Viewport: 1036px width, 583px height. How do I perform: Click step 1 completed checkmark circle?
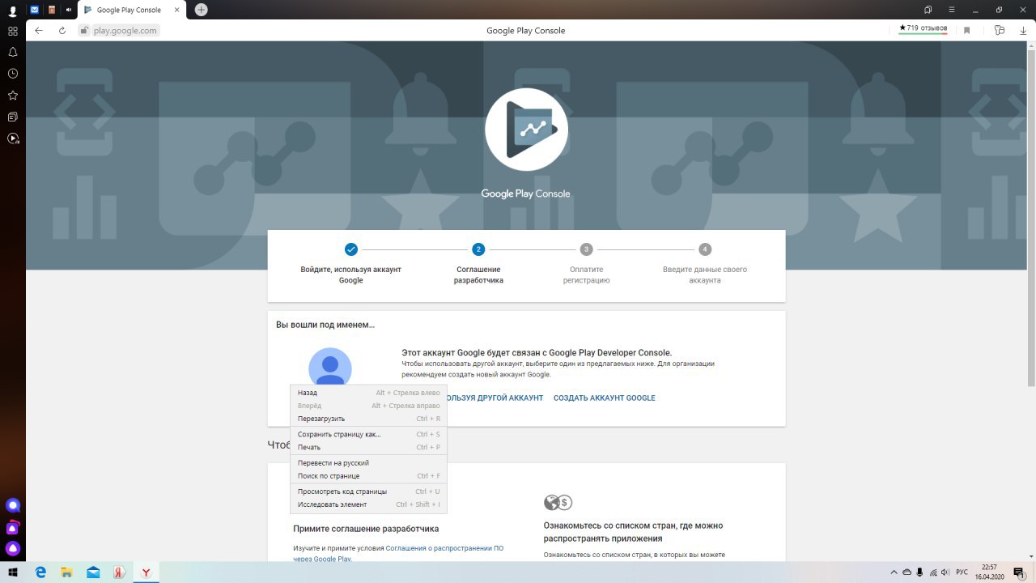[350, 249]
